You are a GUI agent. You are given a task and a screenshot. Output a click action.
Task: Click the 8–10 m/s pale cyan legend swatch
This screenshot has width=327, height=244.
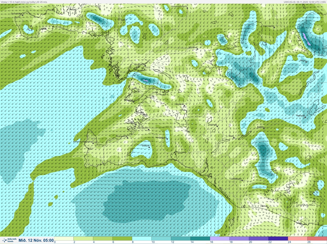click(142, 239)
